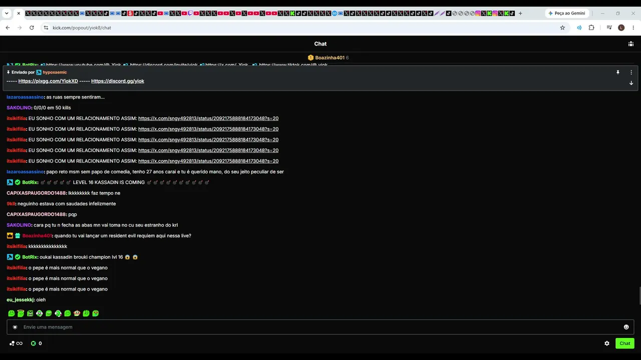
Task: Open pinned message three-dot options
Action: click(631, 72)
